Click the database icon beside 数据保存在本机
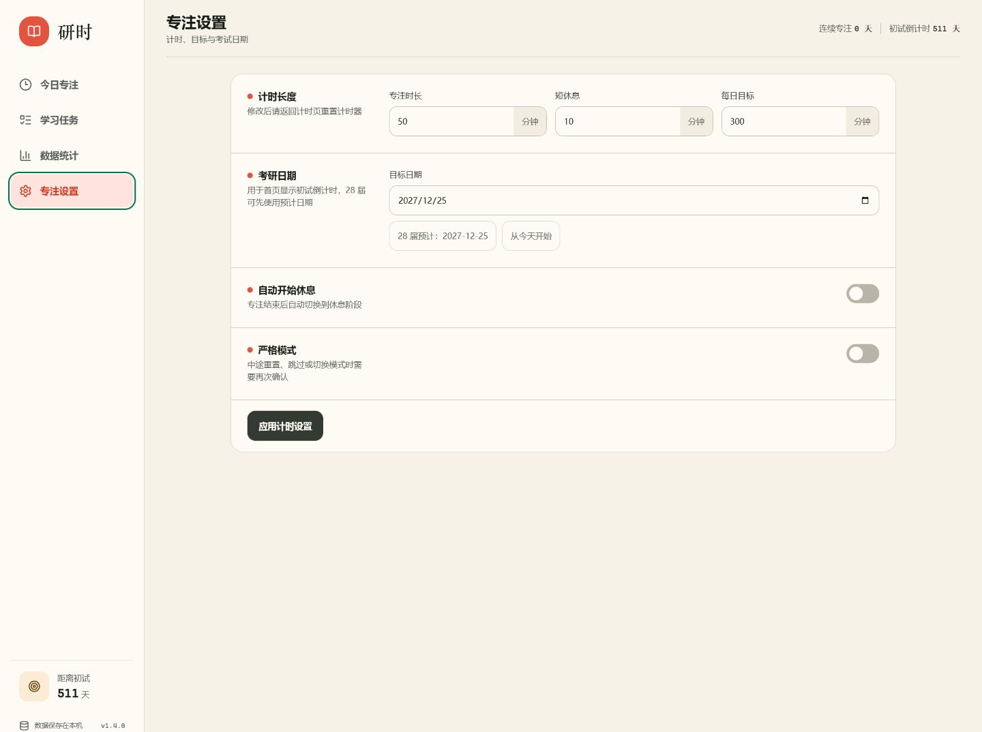Viewport: 982px width, 732px height. pos(25,726)
